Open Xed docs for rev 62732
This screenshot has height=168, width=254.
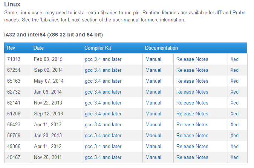point(234,92)
